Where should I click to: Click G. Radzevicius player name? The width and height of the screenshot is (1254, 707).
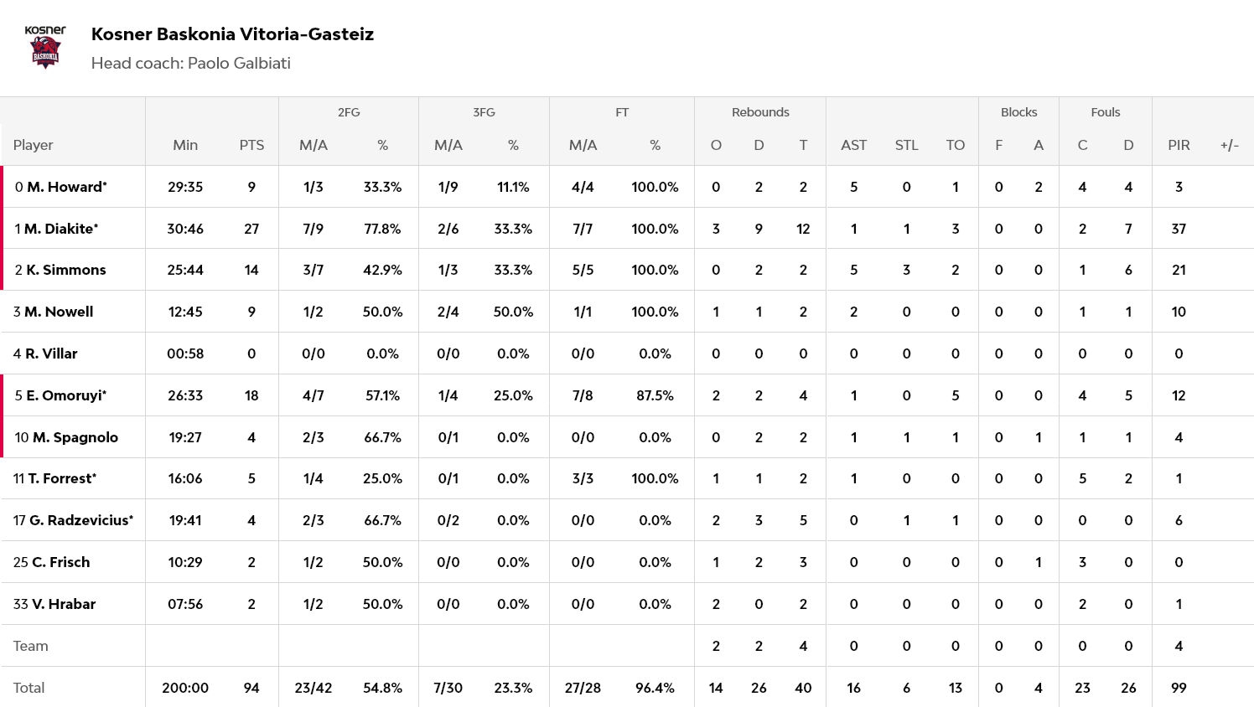pyautogui.click(x=80, y=520)
